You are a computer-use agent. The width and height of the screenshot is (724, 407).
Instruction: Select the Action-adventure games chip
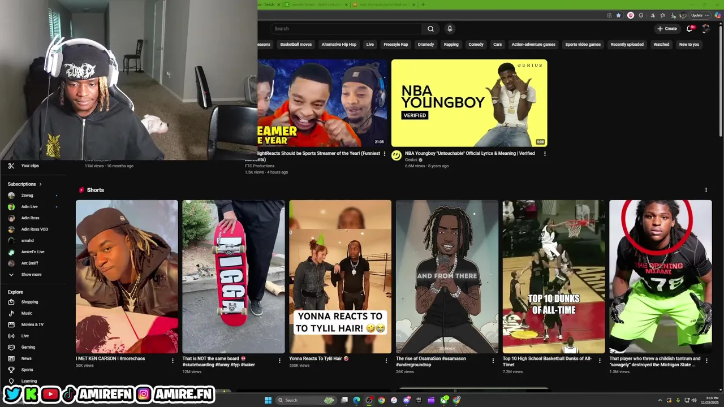pyautogui.click(x=533, y=45)
